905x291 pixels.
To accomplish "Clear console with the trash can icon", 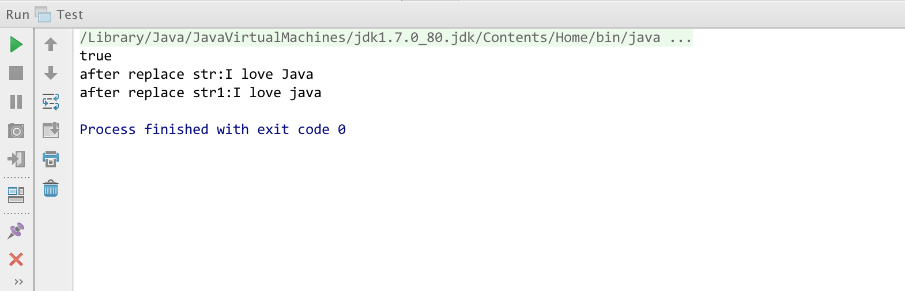I will 51,189.
